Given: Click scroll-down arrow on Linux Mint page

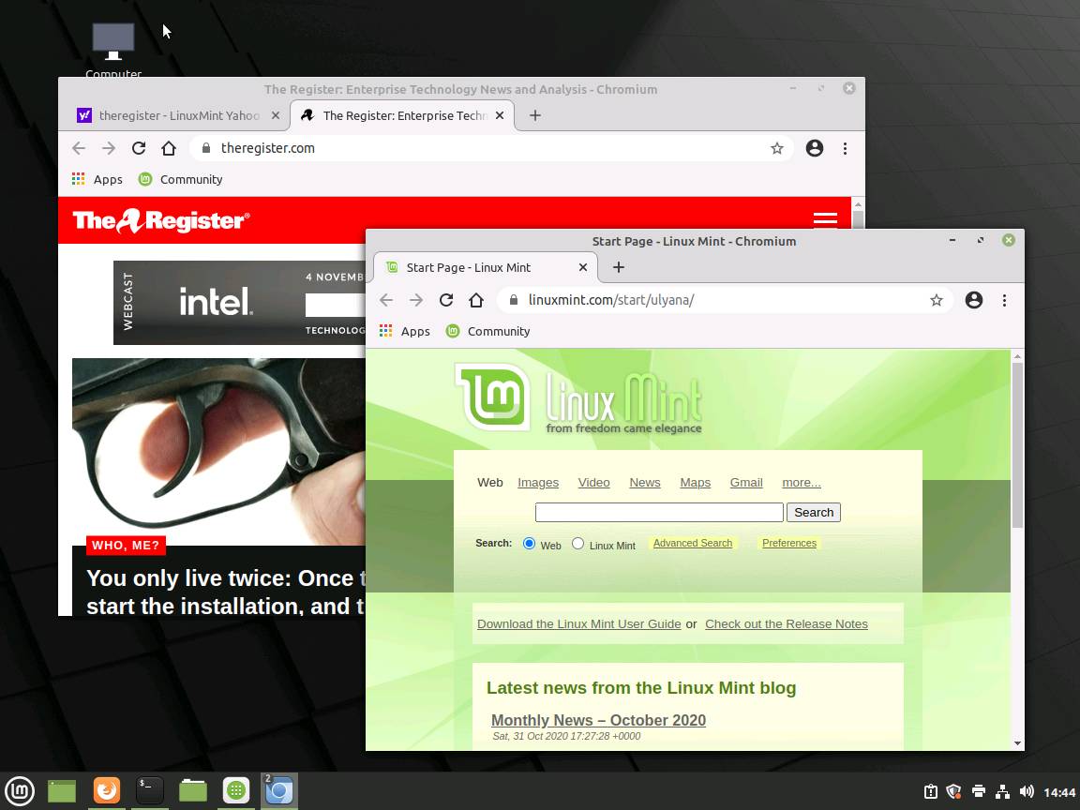Looking at the screenshot, I should (x=1017, y=743).
